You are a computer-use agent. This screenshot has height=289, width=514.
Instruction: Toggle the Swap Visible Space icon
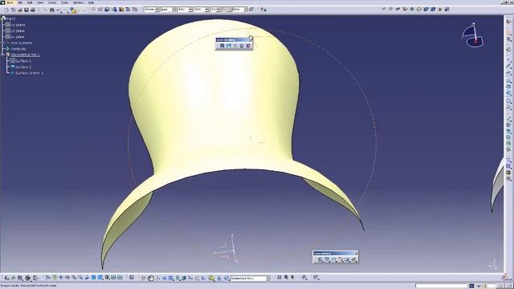click(x=120, y=278)
